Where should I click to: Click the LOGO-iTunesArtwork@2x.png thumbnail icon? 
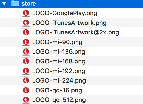coord(26,32)
